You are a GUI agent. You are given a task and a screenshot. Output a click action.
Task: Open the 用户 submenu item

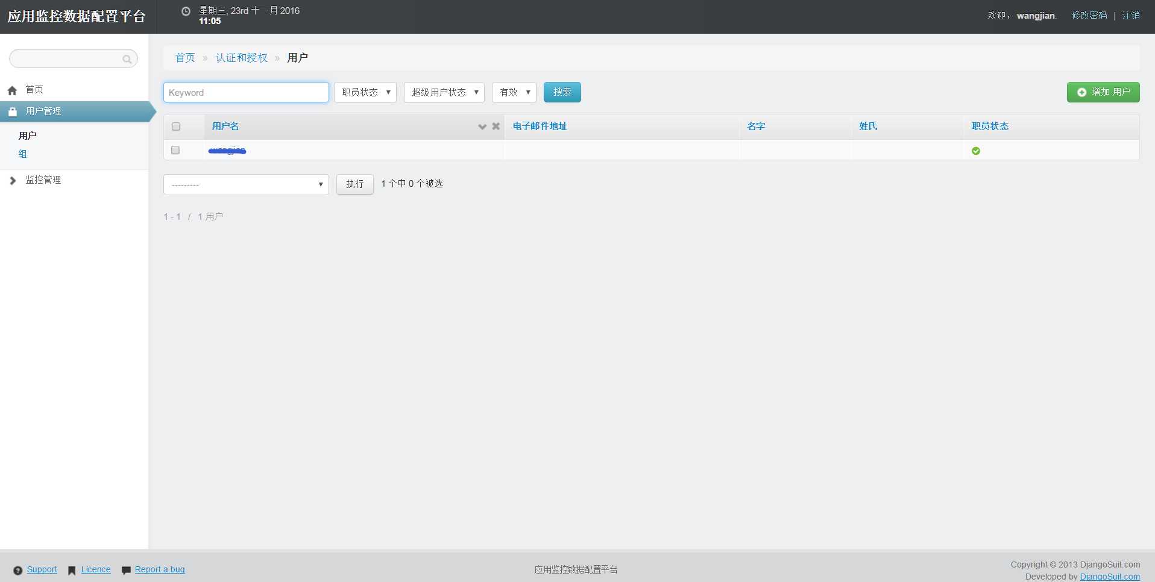click(28, 136)
